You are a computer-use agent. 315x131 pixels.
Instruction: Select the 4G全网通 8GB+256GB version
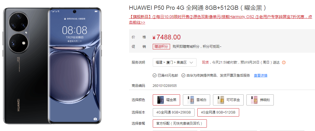[x=174, y=112]
